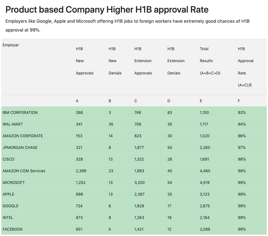Click JPMorgan Chase's total results "2,260"
Screen dimensions: 268x236
point(205,148)
